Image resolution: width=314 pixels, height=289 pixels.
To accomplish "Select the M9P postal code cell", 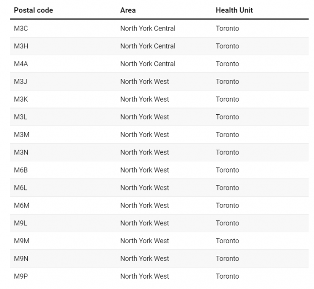I will pos(21,276).
